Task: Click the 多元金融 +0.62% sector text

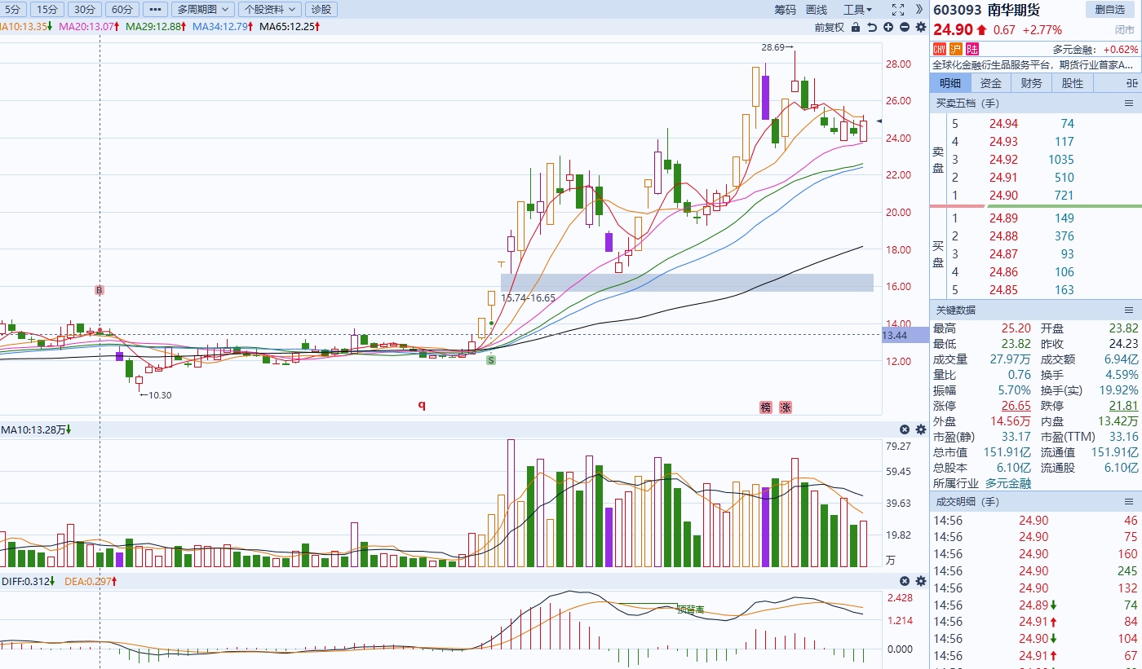Action: coord(1096,49)
